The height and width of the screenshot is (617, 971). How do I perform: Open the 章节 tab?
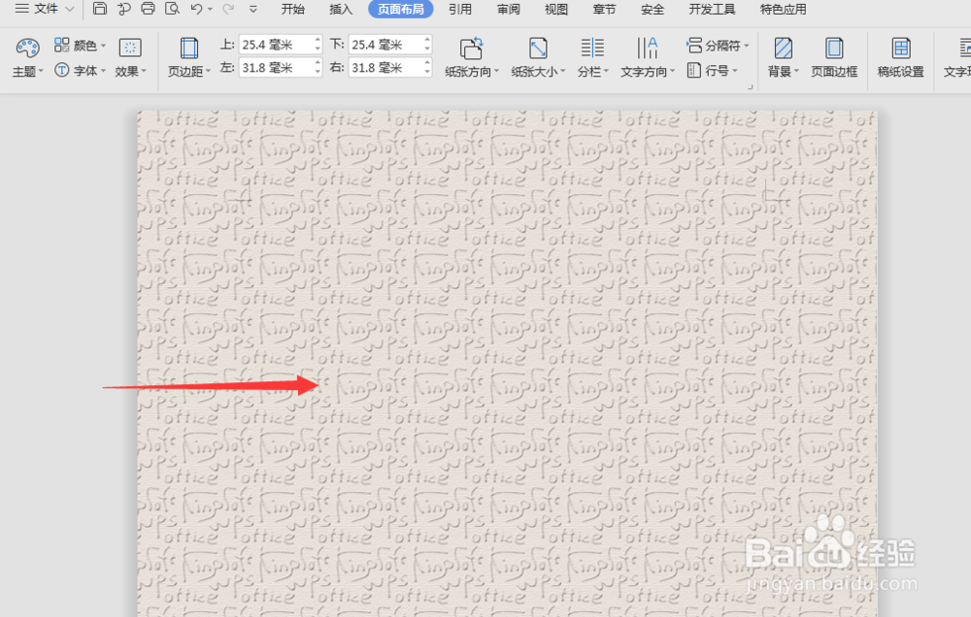coord(604,10)
